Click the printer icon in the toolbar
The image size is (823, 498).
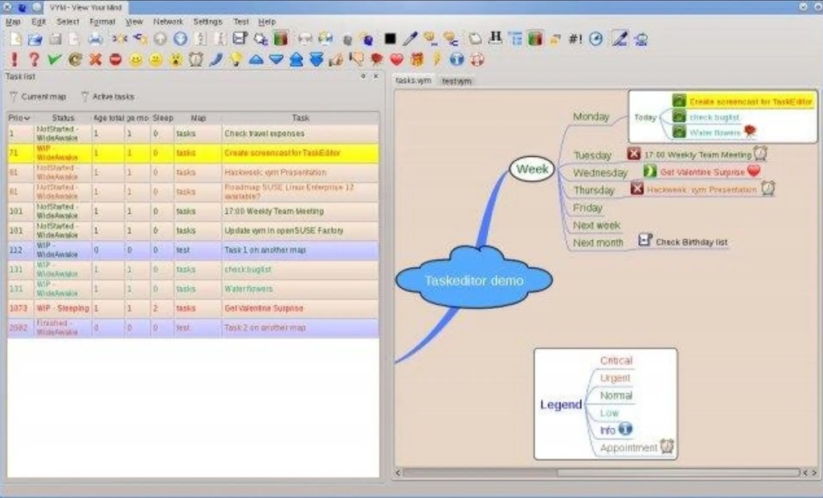click(x=95, y=38)
